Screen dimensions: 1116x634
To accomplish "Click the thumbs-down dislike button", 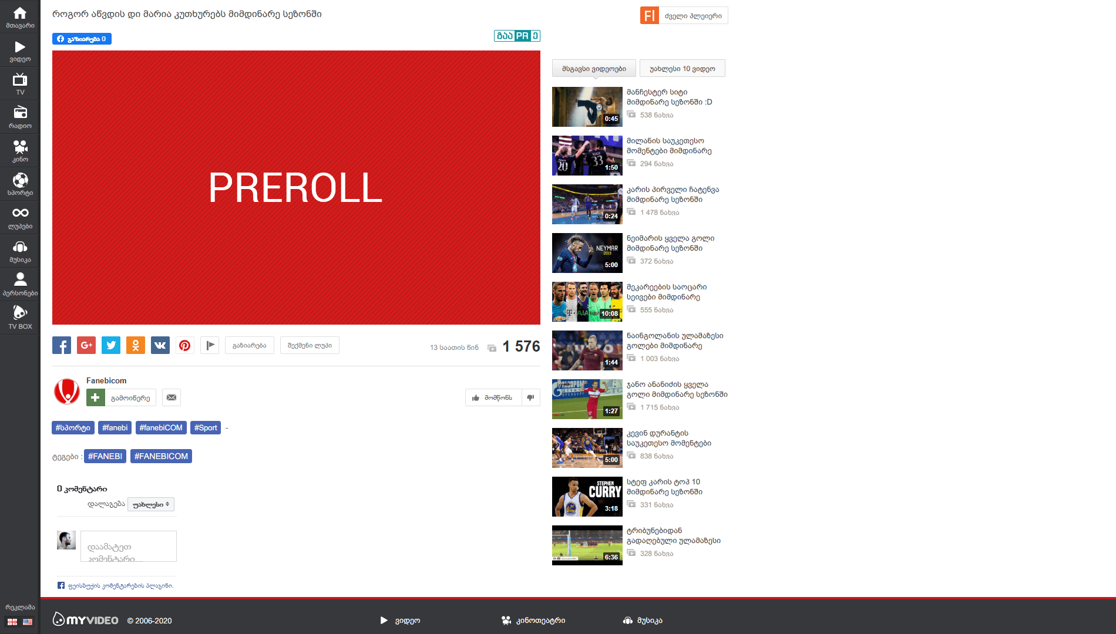I will [x=530, y=397].
